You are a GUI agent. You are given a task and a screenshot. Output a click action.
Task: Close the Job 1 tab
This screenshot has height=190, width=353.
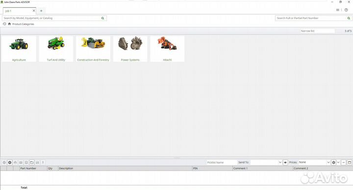click(34, 11)
